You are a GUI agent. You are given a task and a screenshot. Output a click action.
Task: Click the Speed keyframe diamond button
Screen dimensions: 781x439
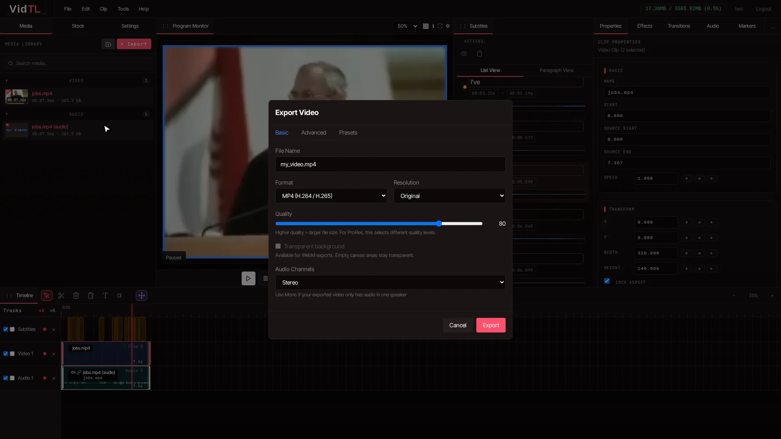tap(687, 178)
